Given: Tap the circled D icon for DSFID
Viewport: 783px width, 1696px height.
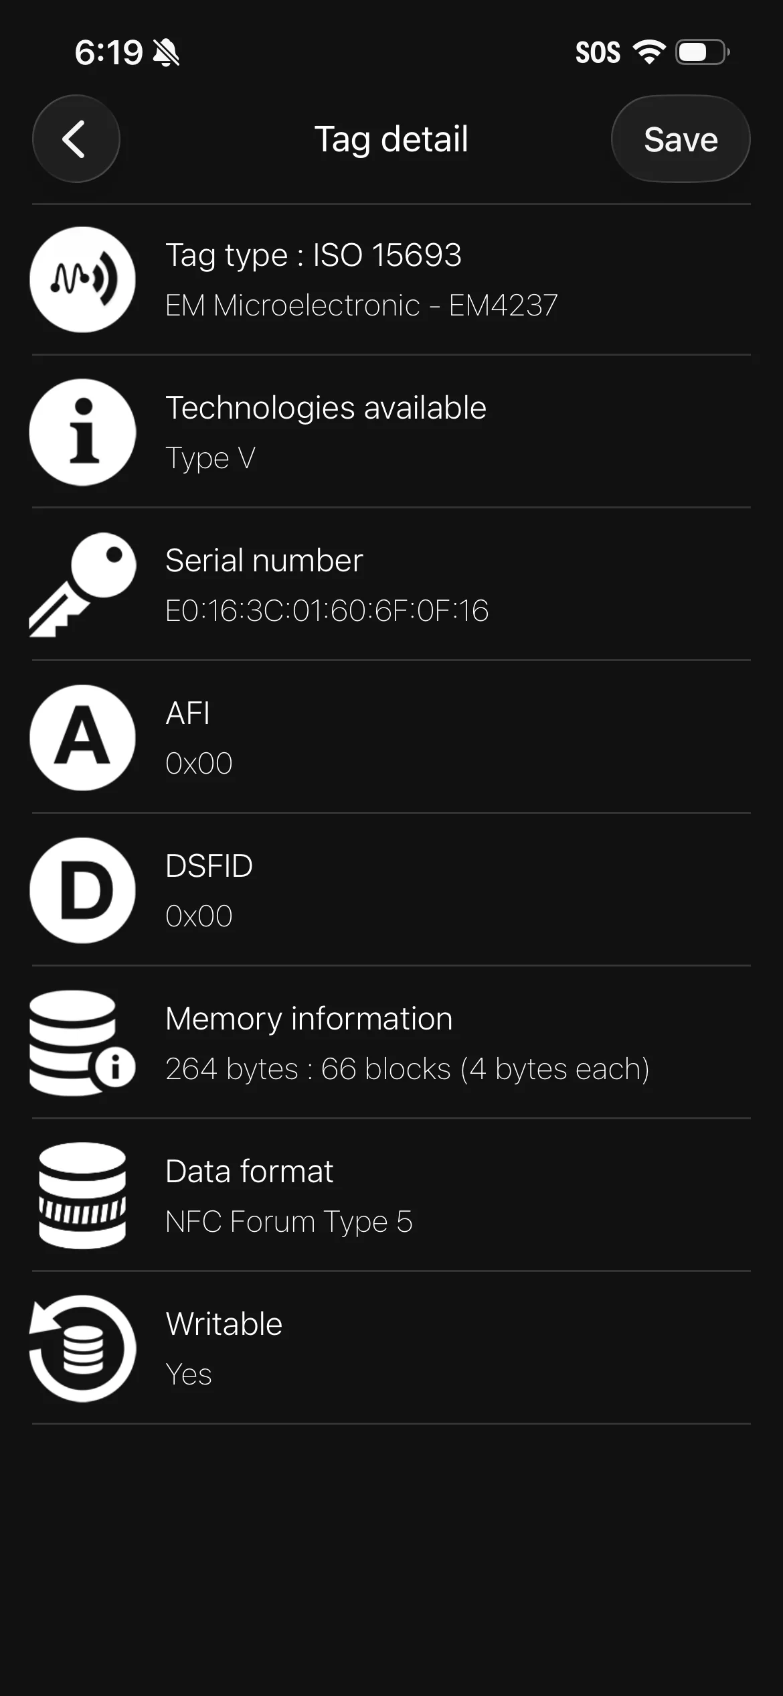Looking at the screenshot, I should [82, 890].
